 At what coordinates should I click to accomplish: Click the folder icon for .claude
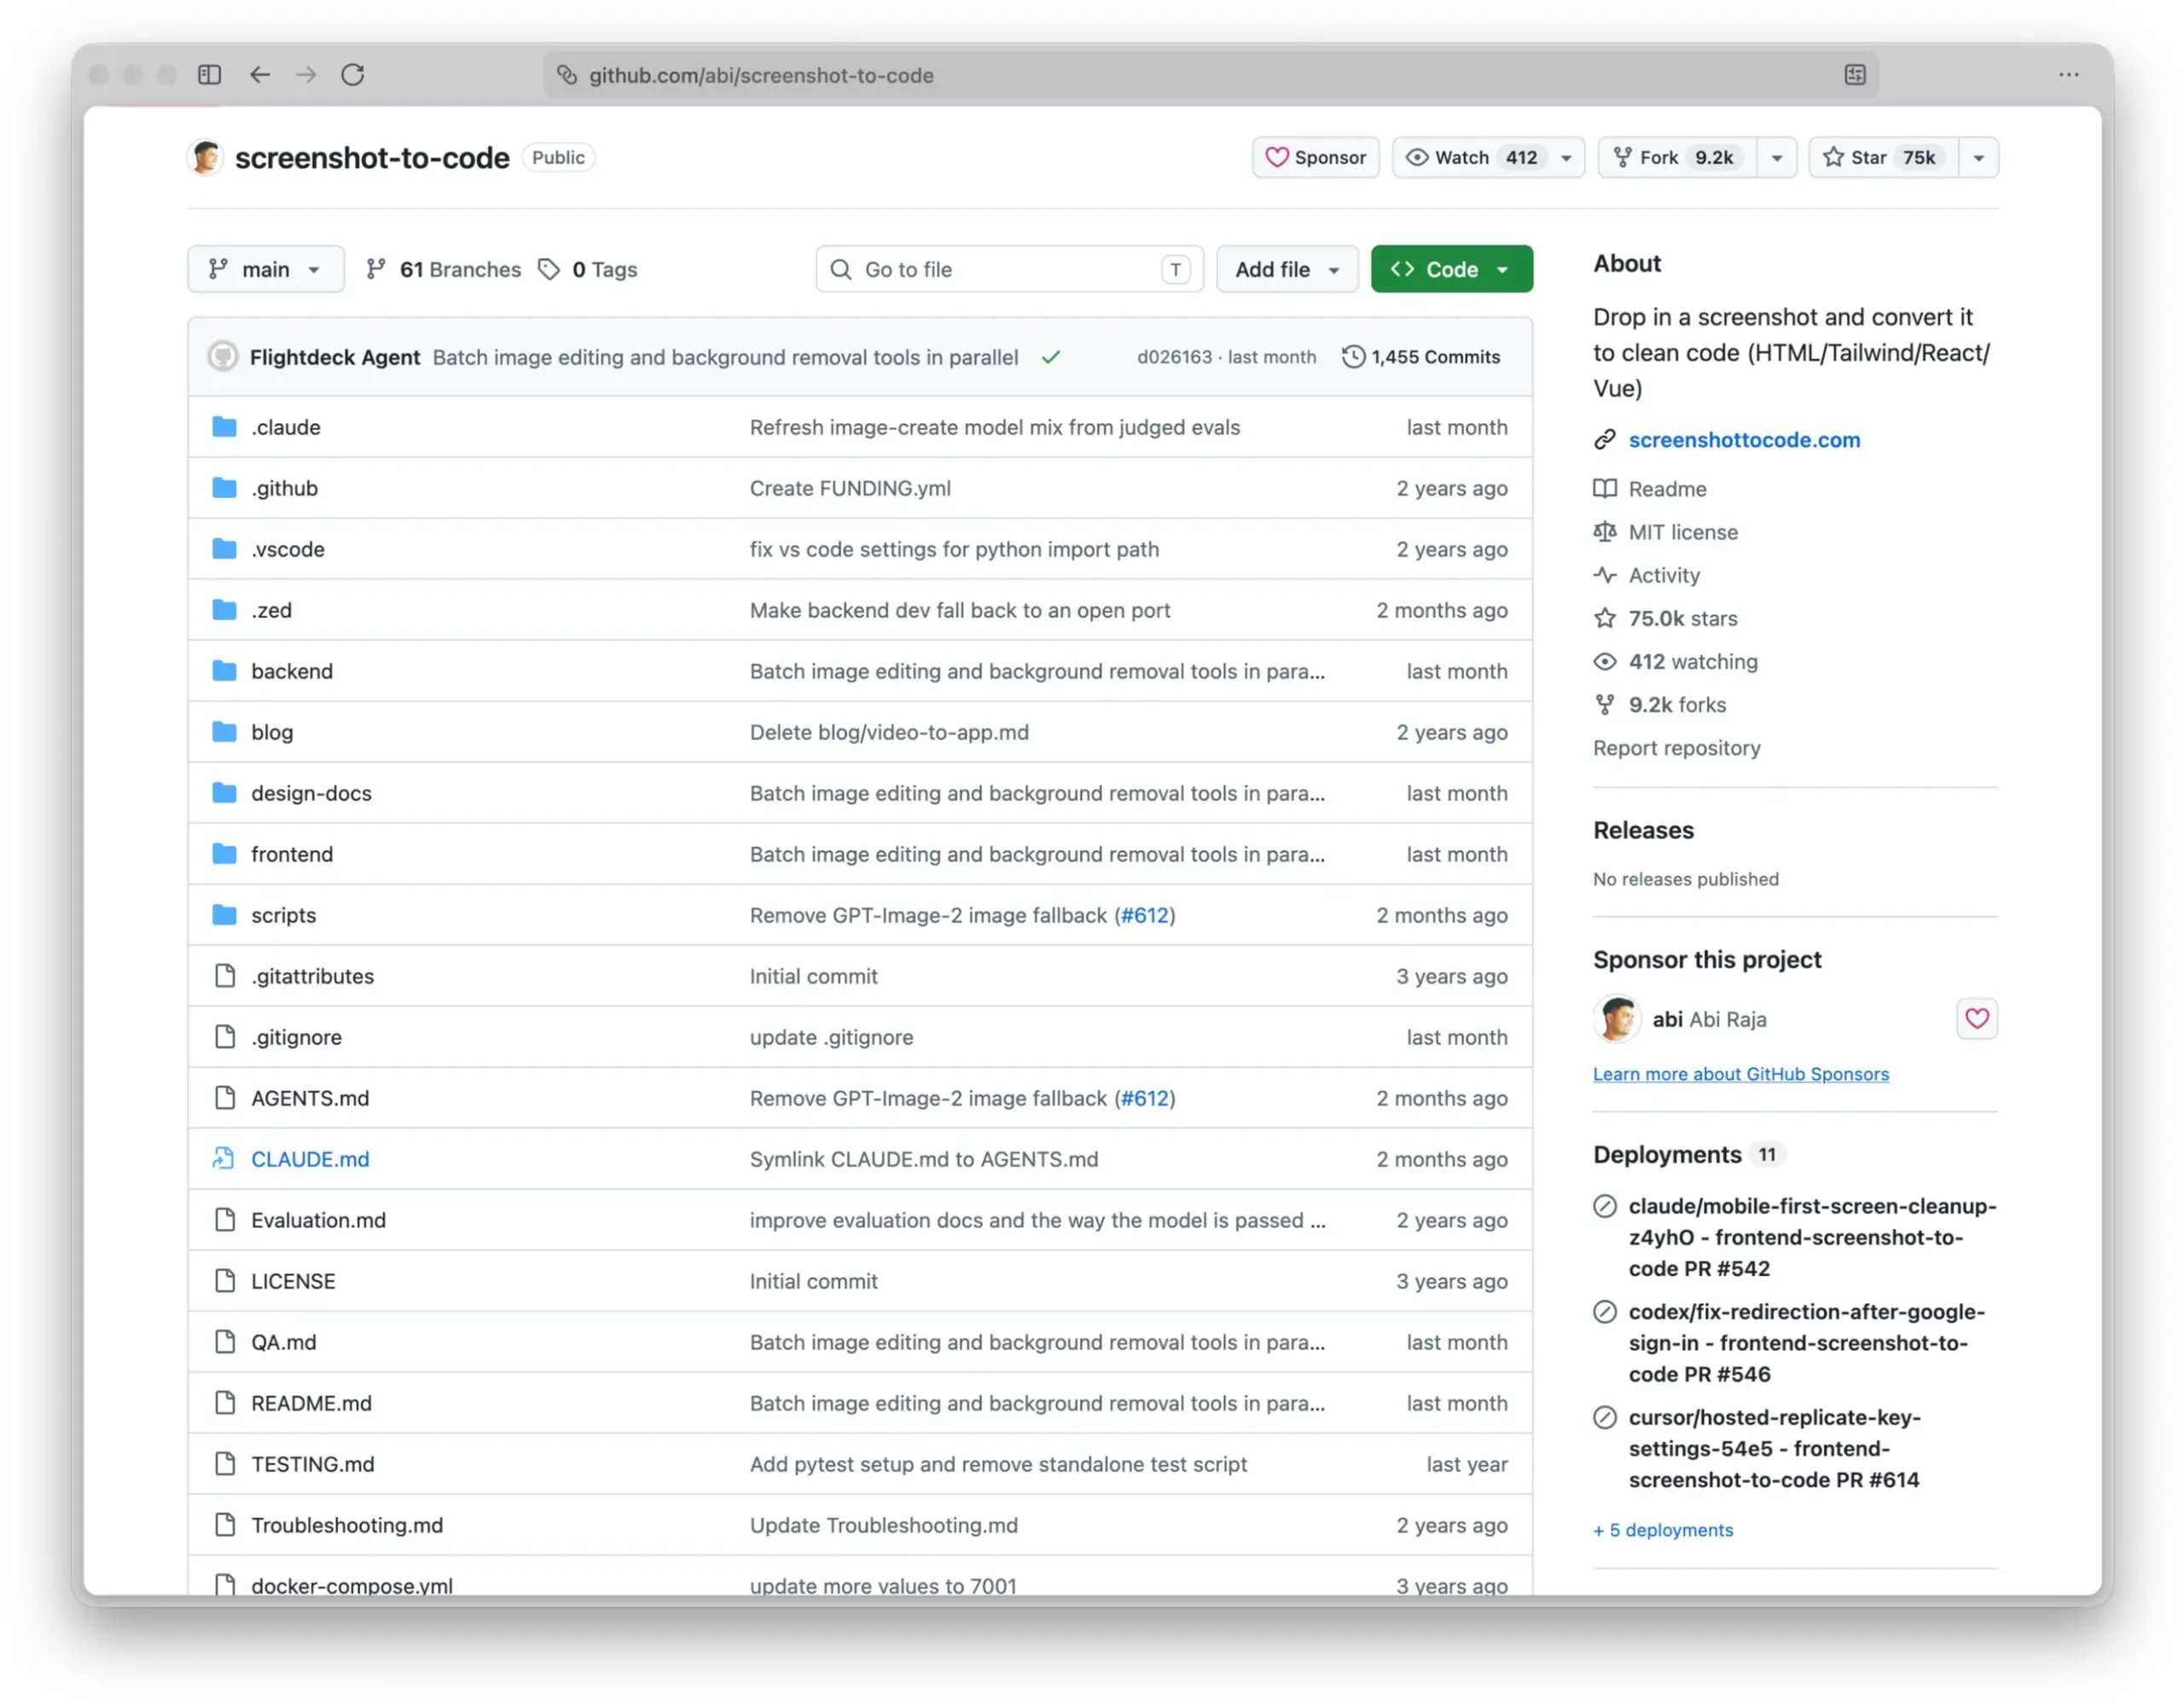225,426
